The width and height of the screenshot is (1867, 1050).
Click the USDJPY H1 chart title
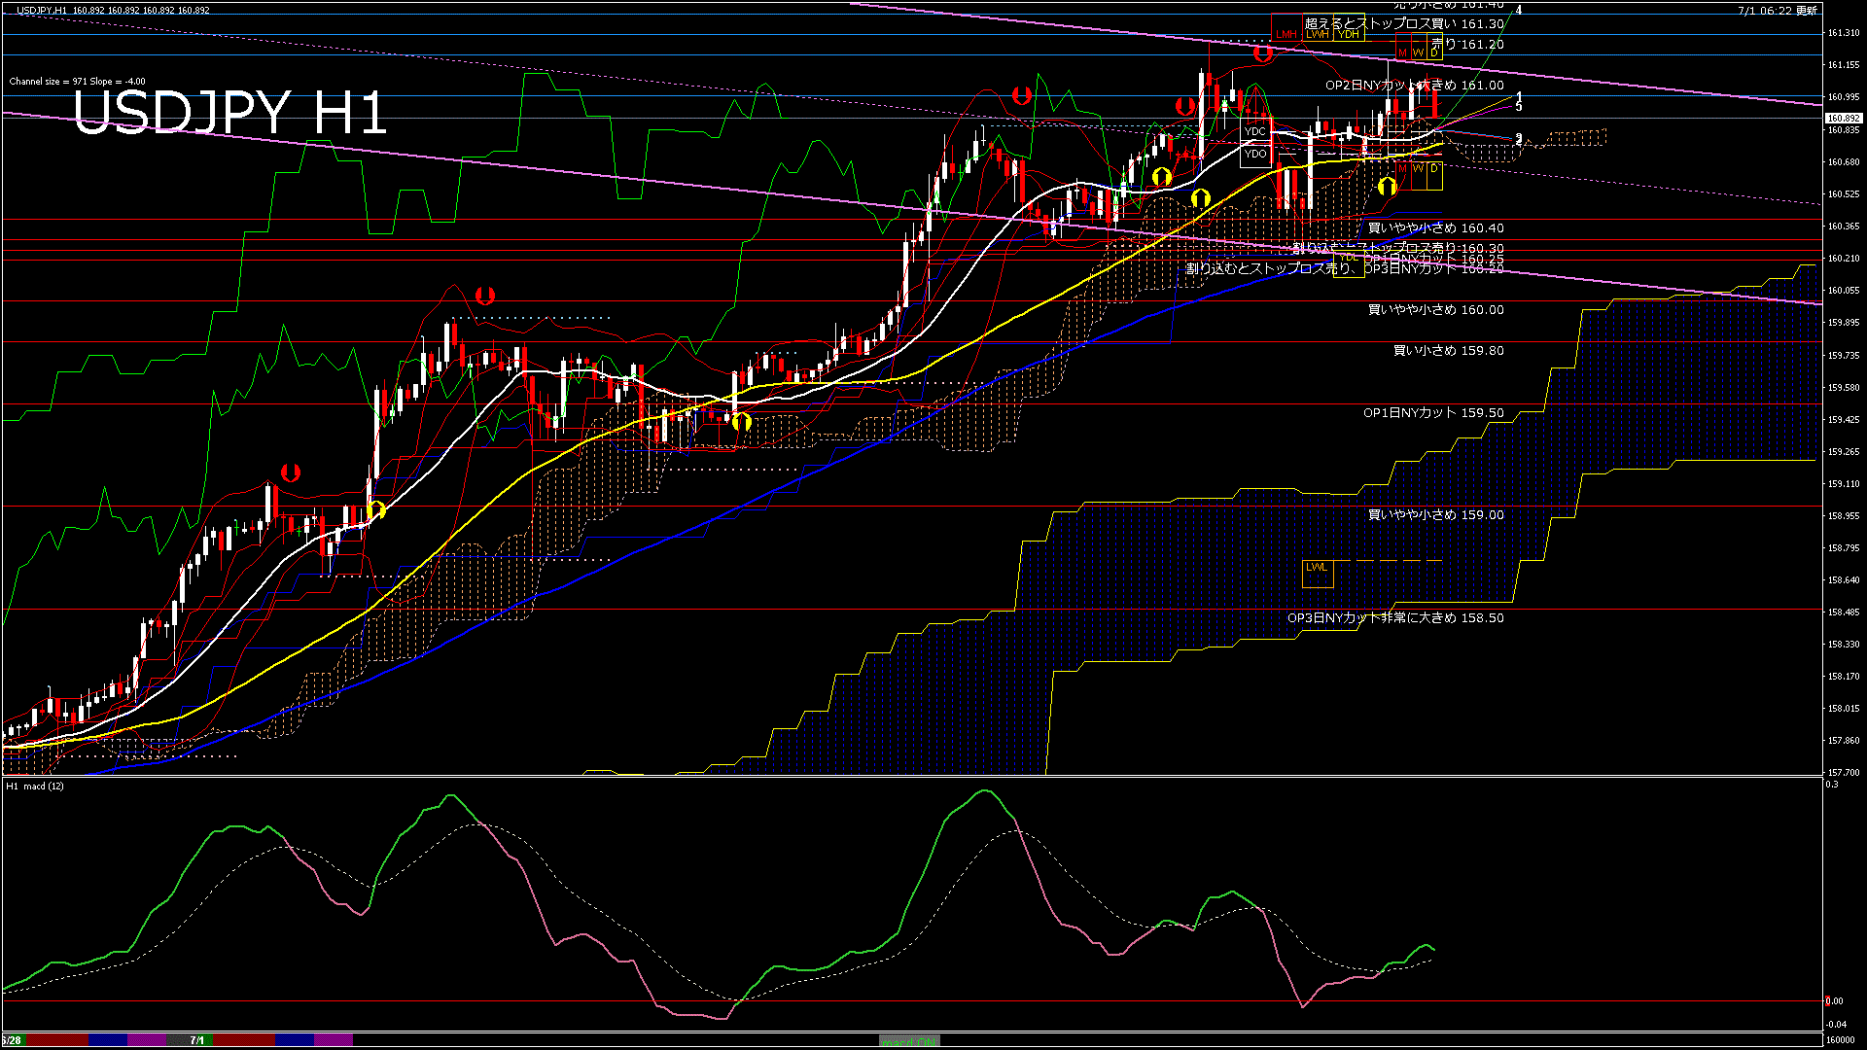(229, 114)
